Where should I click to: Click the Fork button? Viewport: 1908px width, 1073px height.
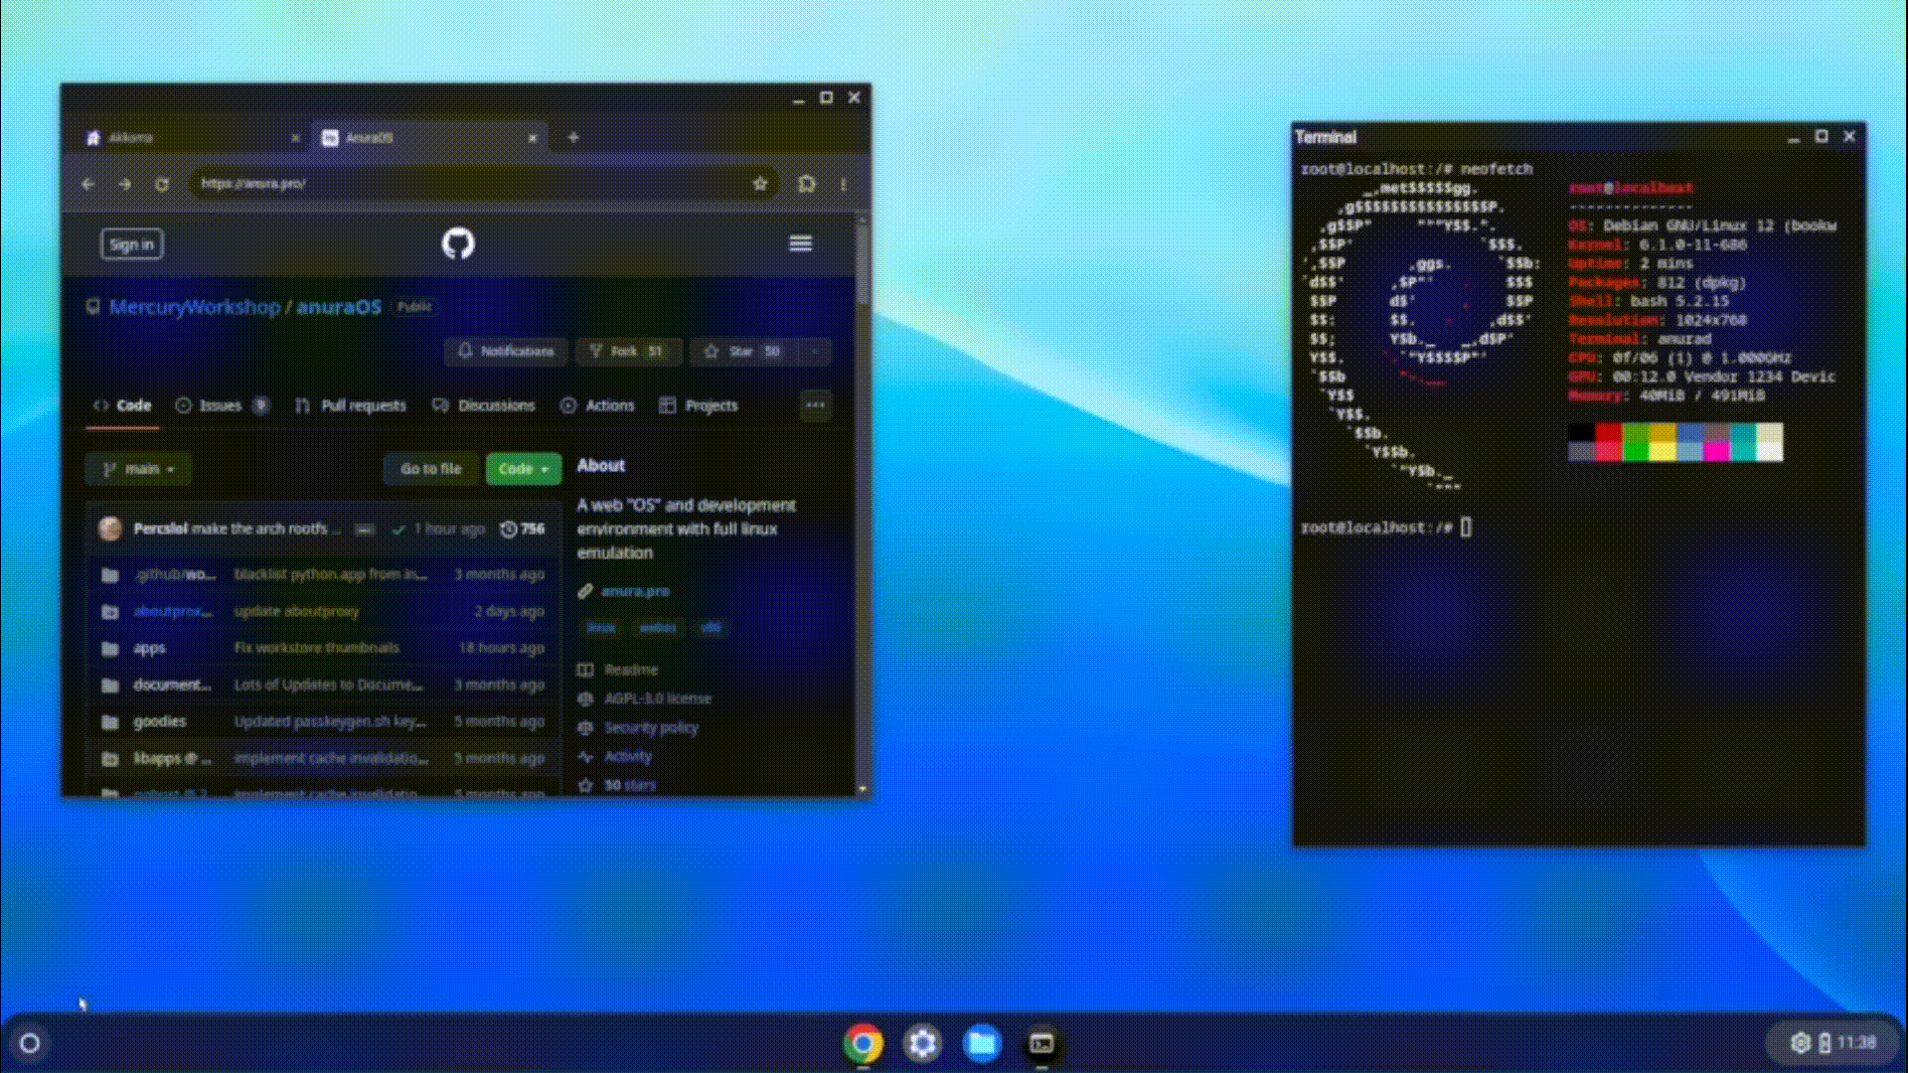[628, 352]
